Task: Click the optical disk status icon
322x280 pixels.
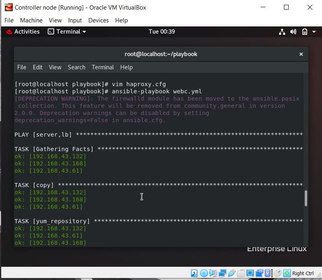Action: tap(204, 273)
